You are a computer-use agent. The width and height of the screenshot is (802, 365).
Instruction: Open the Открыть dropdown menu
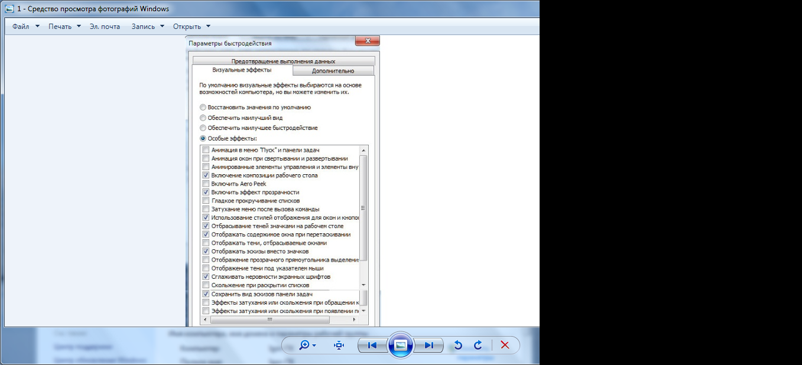click(x=191, y=27)
